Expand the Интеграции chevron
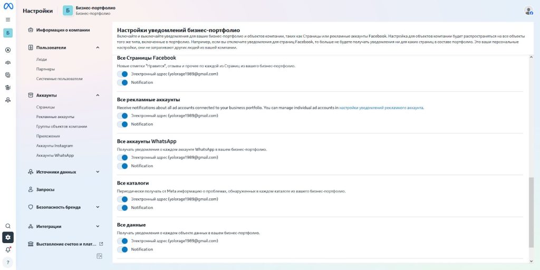 (98, 226)
